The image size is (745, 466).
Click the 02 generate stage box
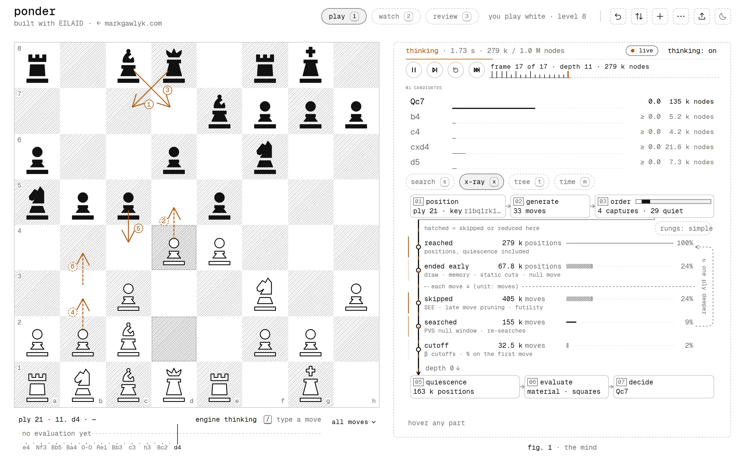point(550,206)
